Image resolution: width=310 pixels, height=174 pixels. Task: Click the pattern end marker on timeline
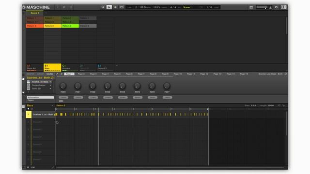[x=208, y=109]
